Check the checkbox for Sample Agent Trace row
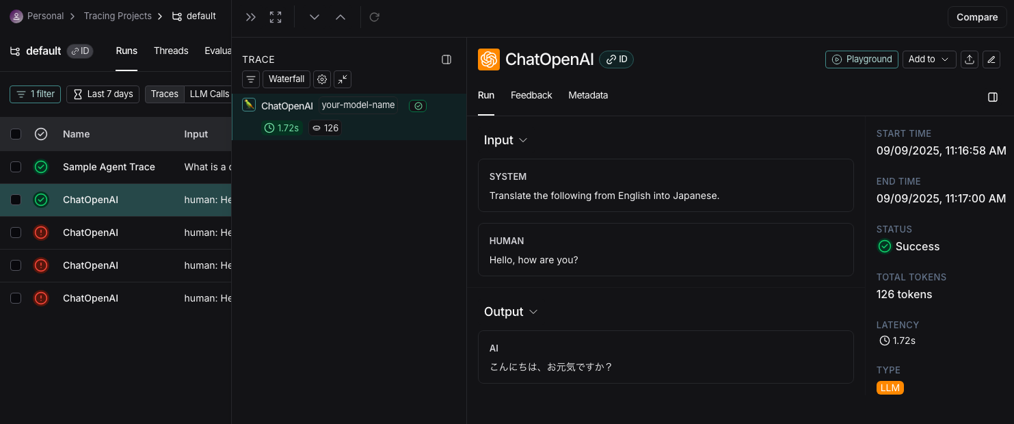Image resolution: width=1014 pixels, height=424 pixels. [16, 167]
